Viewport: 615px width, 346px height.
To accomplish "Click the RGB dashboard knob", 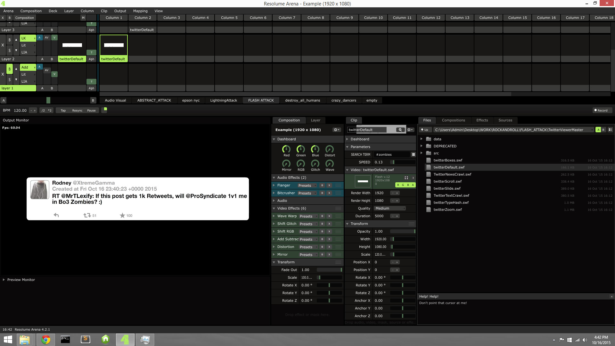I will 301,163.
